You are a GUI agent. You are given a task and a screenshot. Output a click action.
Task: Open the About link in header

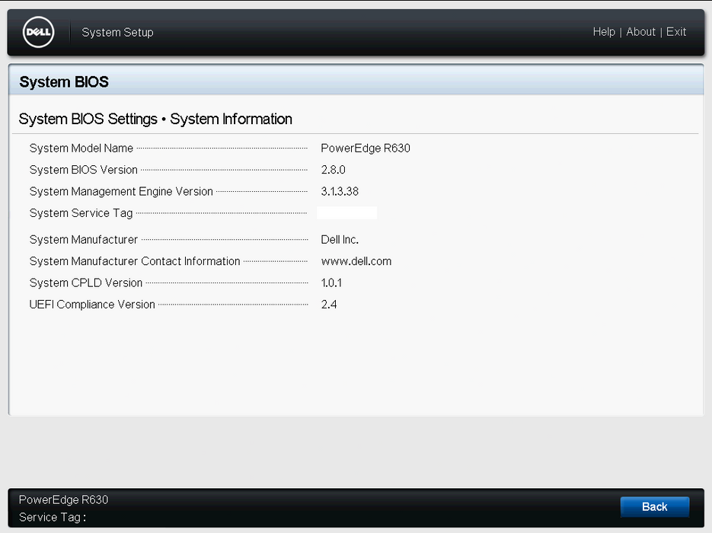pyautogui.click(x=640, y=32)
